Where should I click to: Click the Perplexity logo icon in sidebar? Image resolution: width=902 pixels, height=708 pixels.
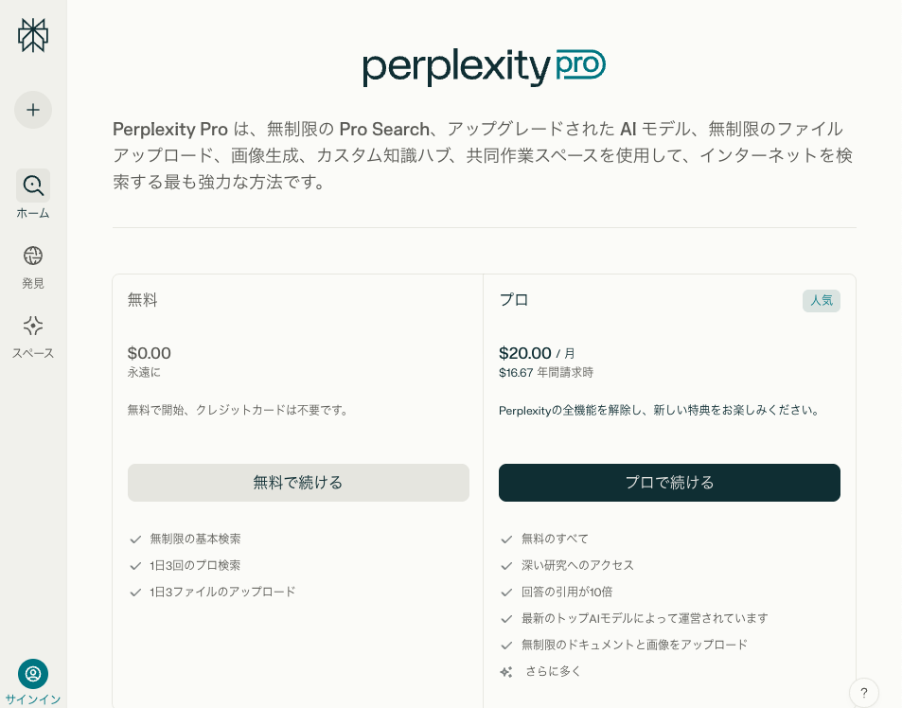33,35
